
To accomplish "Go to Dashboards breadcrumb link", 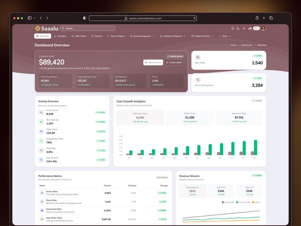I will [247, 45].
